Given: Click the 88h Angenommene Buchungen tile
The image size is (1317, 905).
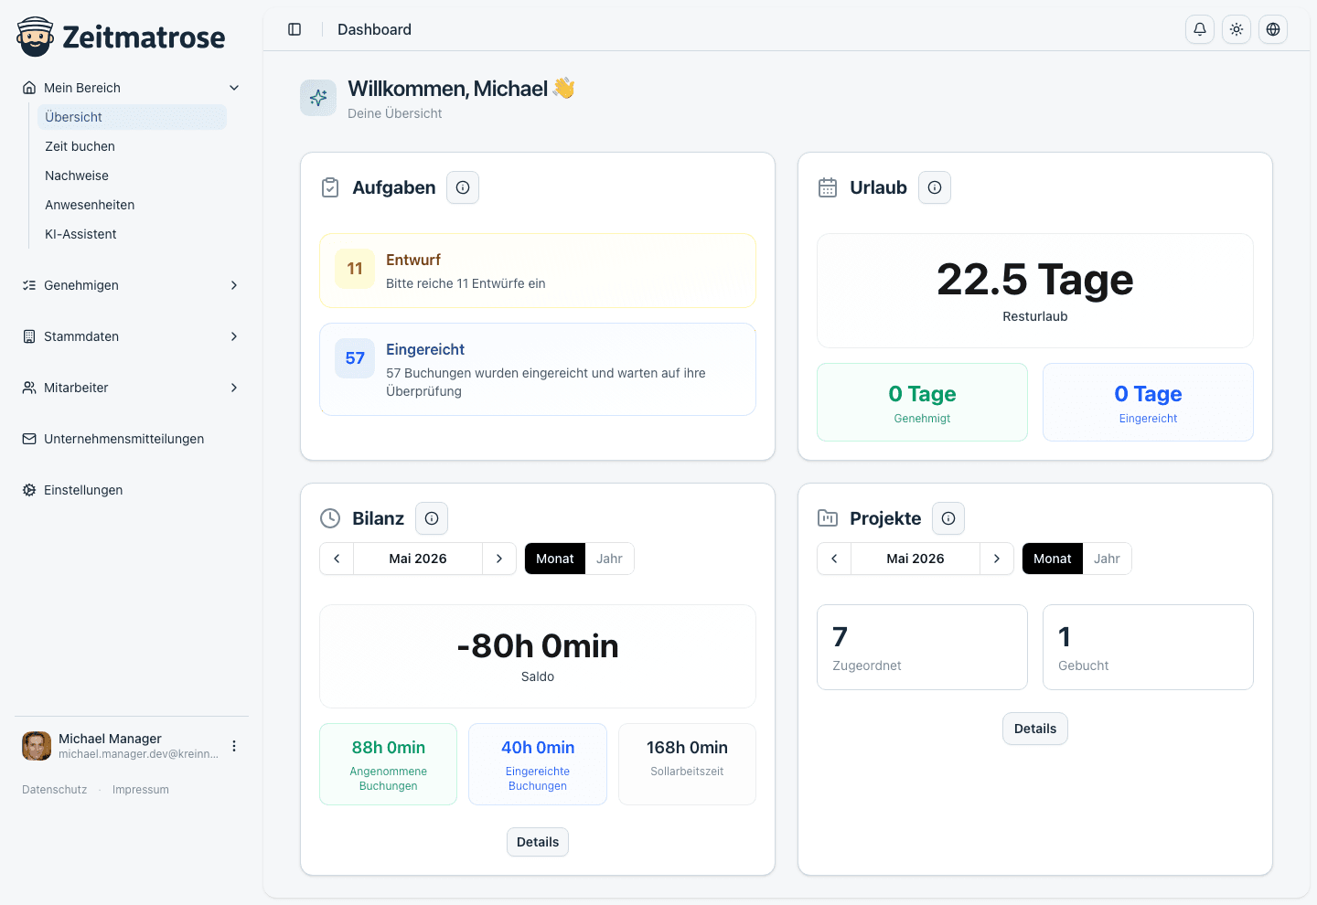Looking at the screenshot, I should 388,764.
